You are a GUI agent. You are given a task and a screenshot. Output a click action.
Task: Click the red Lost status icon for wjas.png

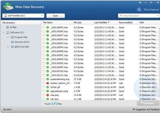click(x=48, y=95)
